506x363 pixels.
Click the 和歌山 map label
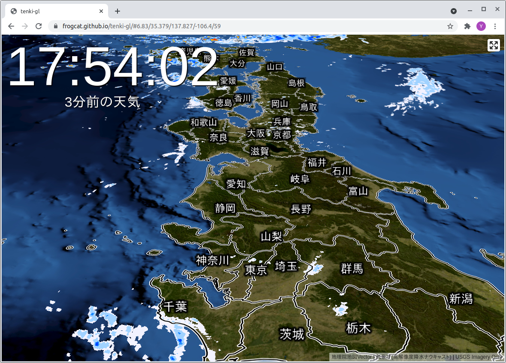pos(204,122)
